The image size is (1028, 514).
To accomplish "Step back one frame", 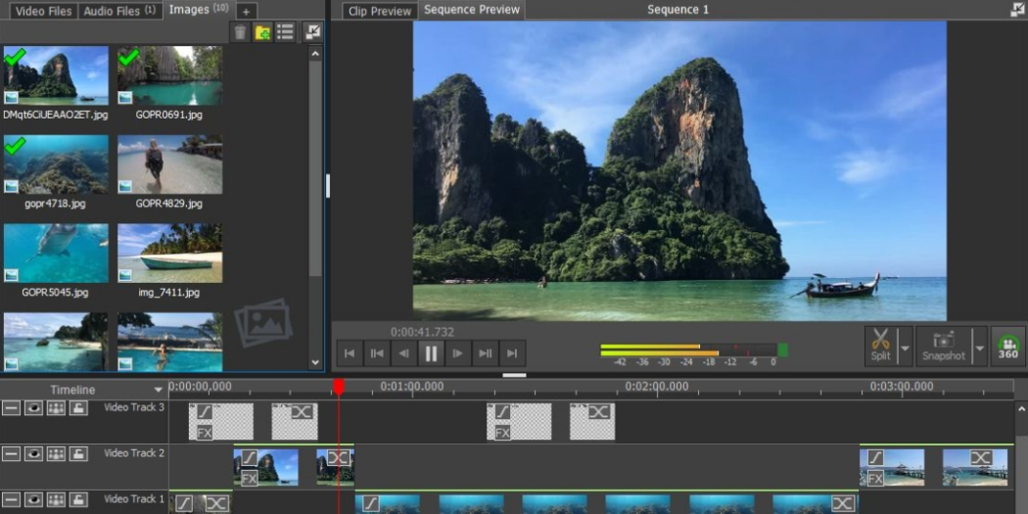I will tap(403, 353).
